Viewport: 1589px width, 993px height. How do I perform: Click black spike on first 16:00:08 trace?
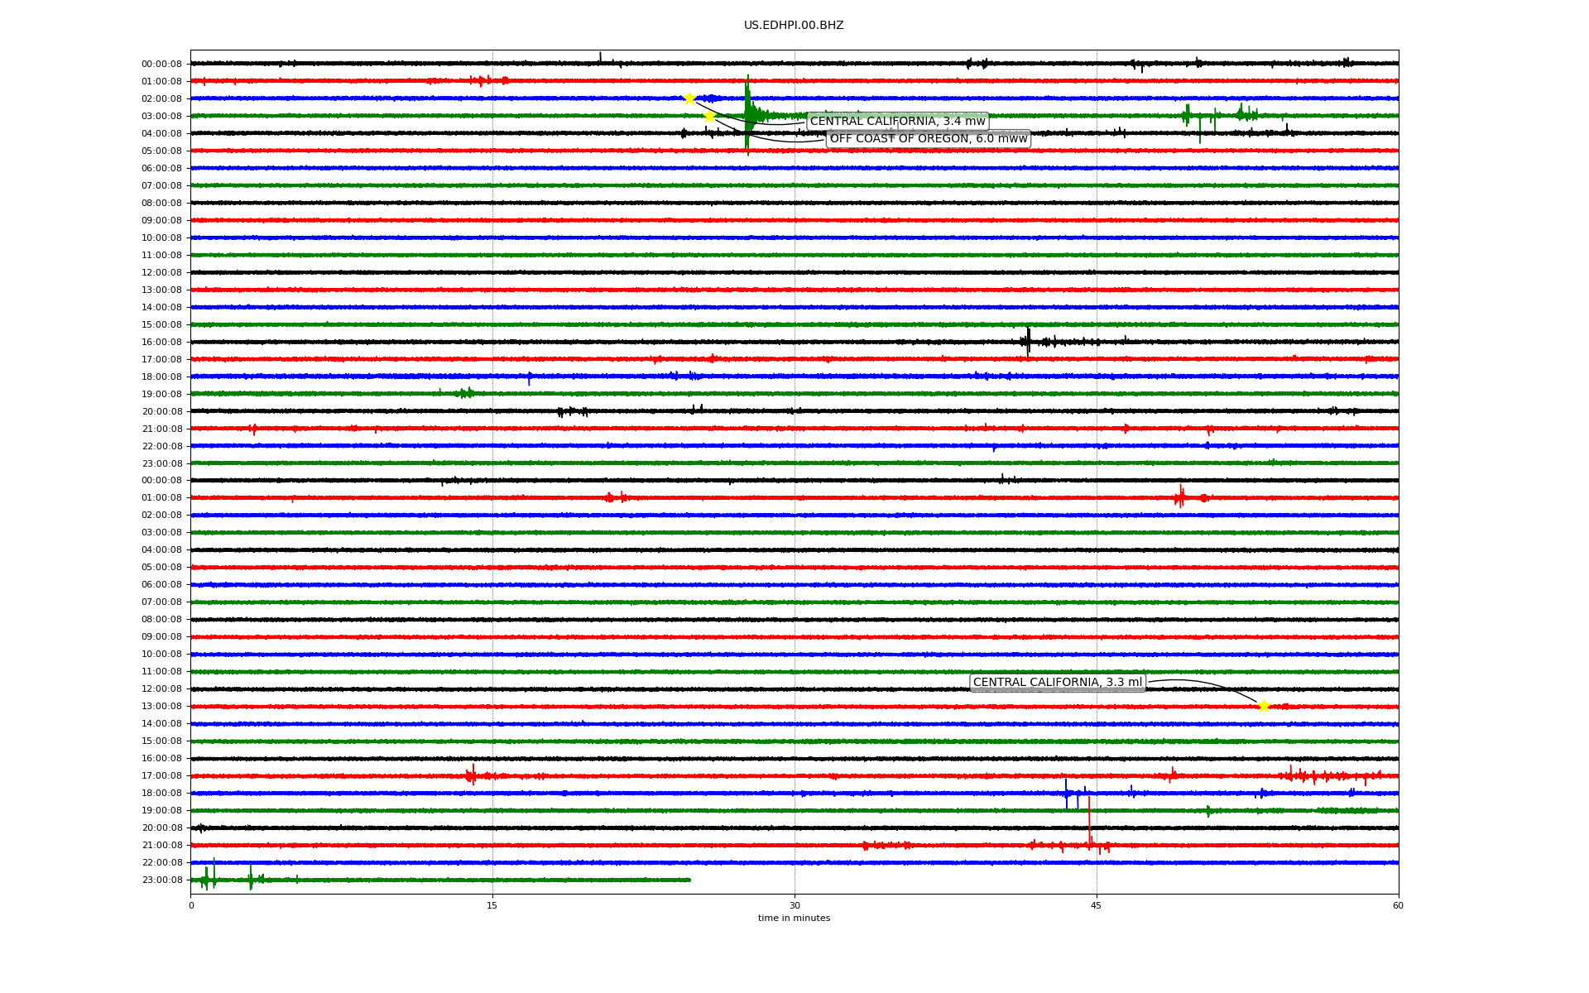1028,340
